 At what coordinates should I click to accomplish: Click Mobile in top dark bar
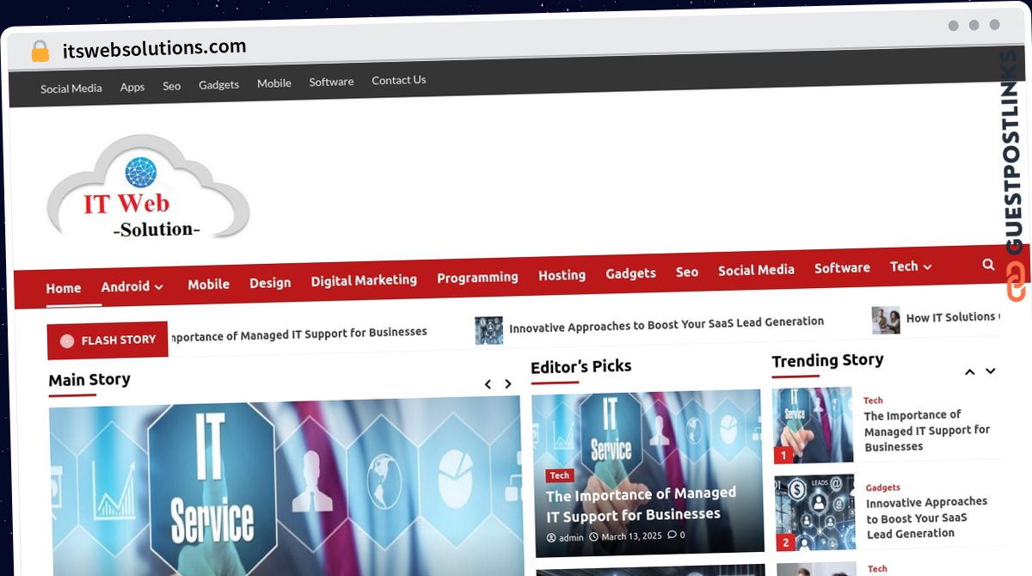(x=274, y=83)
